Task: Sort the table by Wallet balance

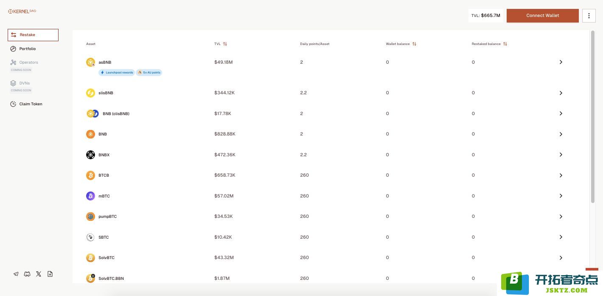Action: (x=414, y=44)
